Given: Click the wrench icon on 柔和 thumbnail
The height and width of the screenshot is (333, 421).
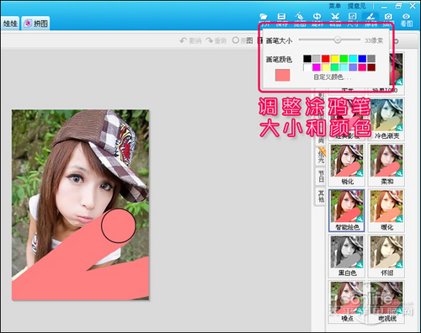Looking at the screenshot, I should 399,172.
